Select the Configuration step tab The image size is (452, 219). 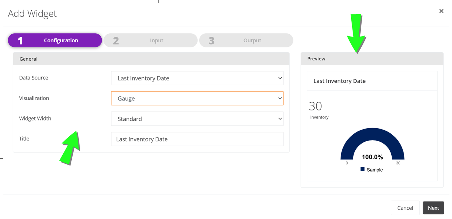click(55, 40)
